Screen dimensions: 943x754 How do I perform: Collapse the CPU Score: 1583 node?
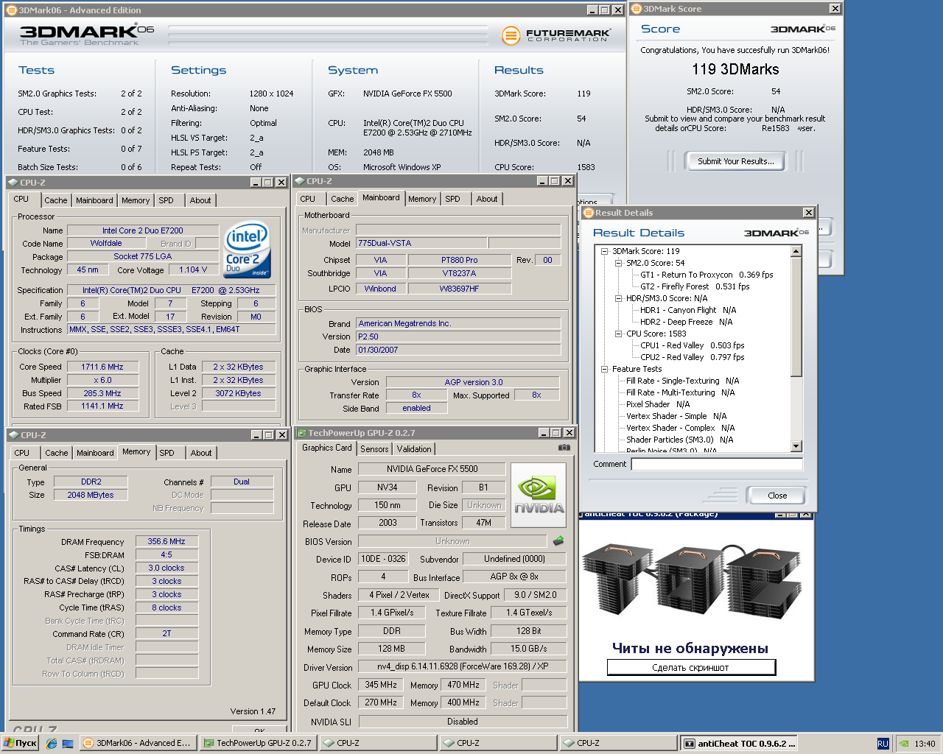(619, 334)
